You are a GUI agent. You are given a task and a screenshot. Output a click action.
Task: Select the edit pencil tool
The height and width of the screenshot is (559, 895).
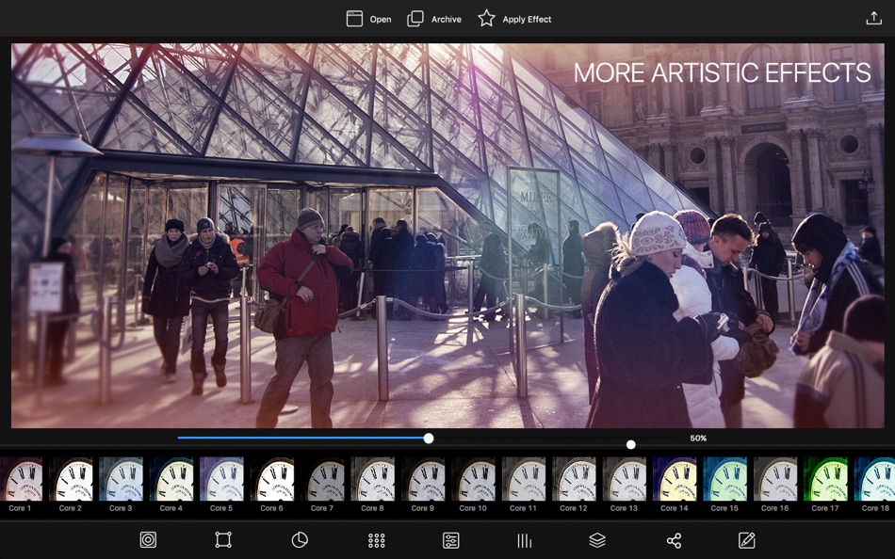pos(745,540)
